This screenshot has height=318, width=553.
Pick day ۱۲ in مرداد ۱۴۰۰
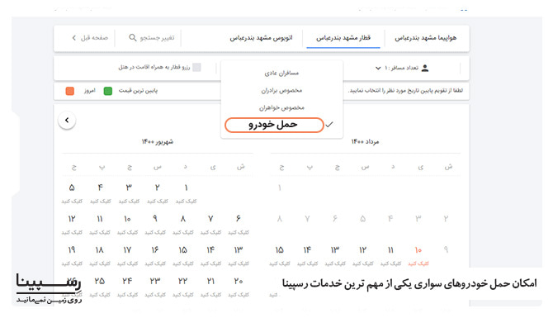pyautogui.click(x=362, y=255)
